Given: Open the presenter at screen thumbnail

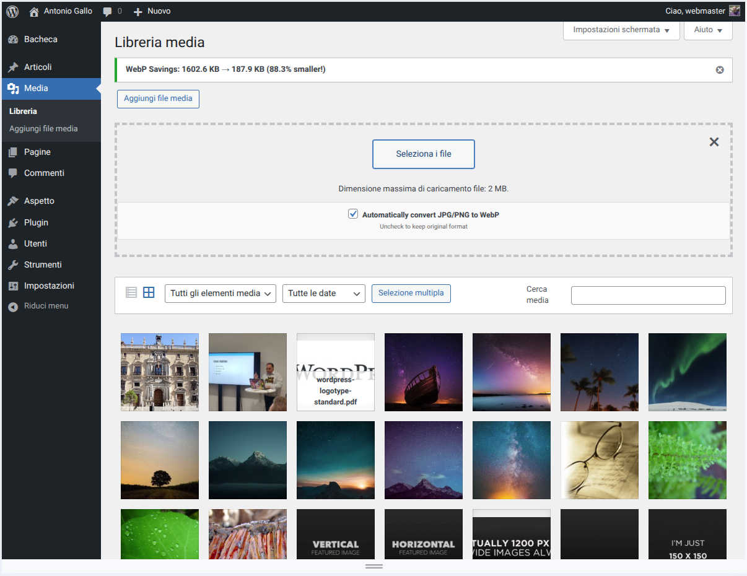Looking at the screenshot, I should click(x=248, y=372).
